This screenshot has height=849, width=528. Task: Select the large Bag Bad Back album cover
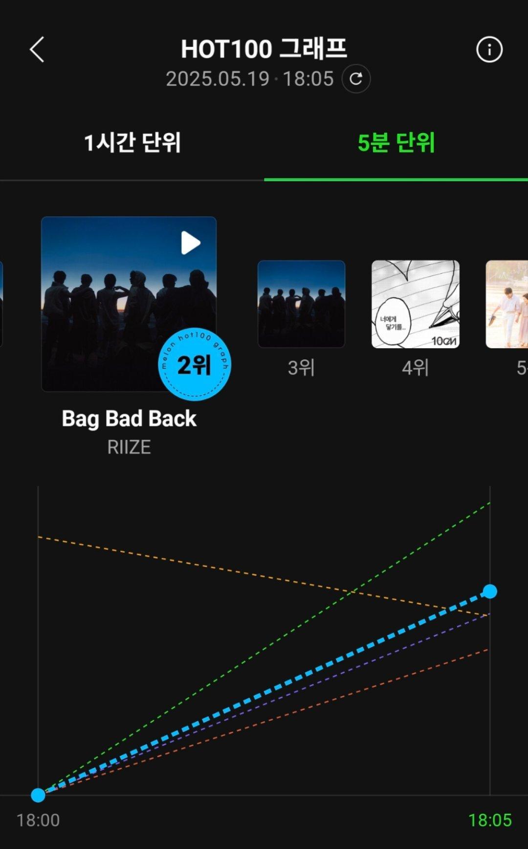tap(129, 304)
